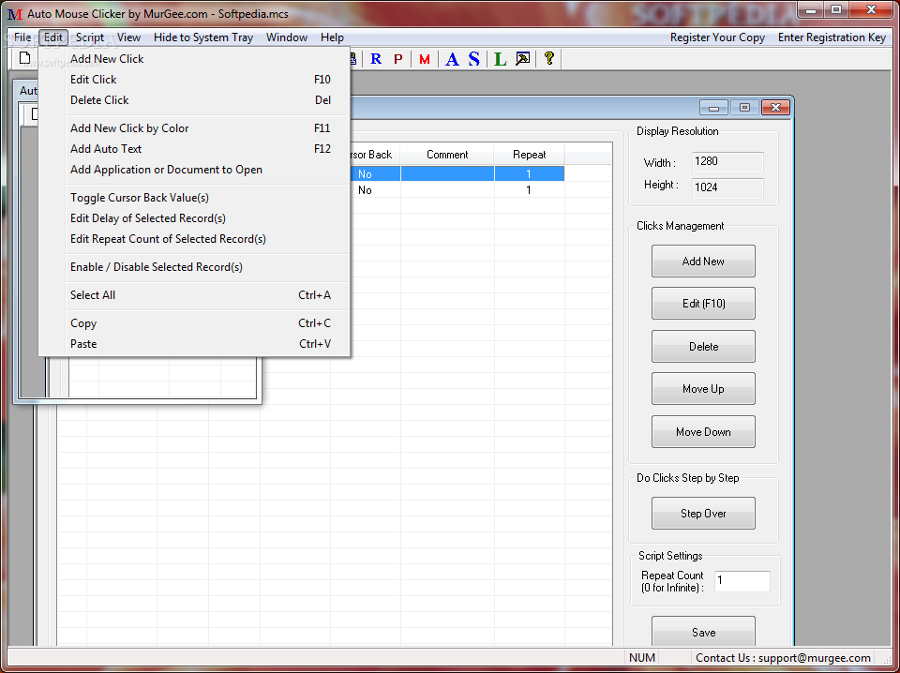The width and height of the screenshot is (900, 673).
Task: Click the red M toolbar icon
Action: click(425, 58)
